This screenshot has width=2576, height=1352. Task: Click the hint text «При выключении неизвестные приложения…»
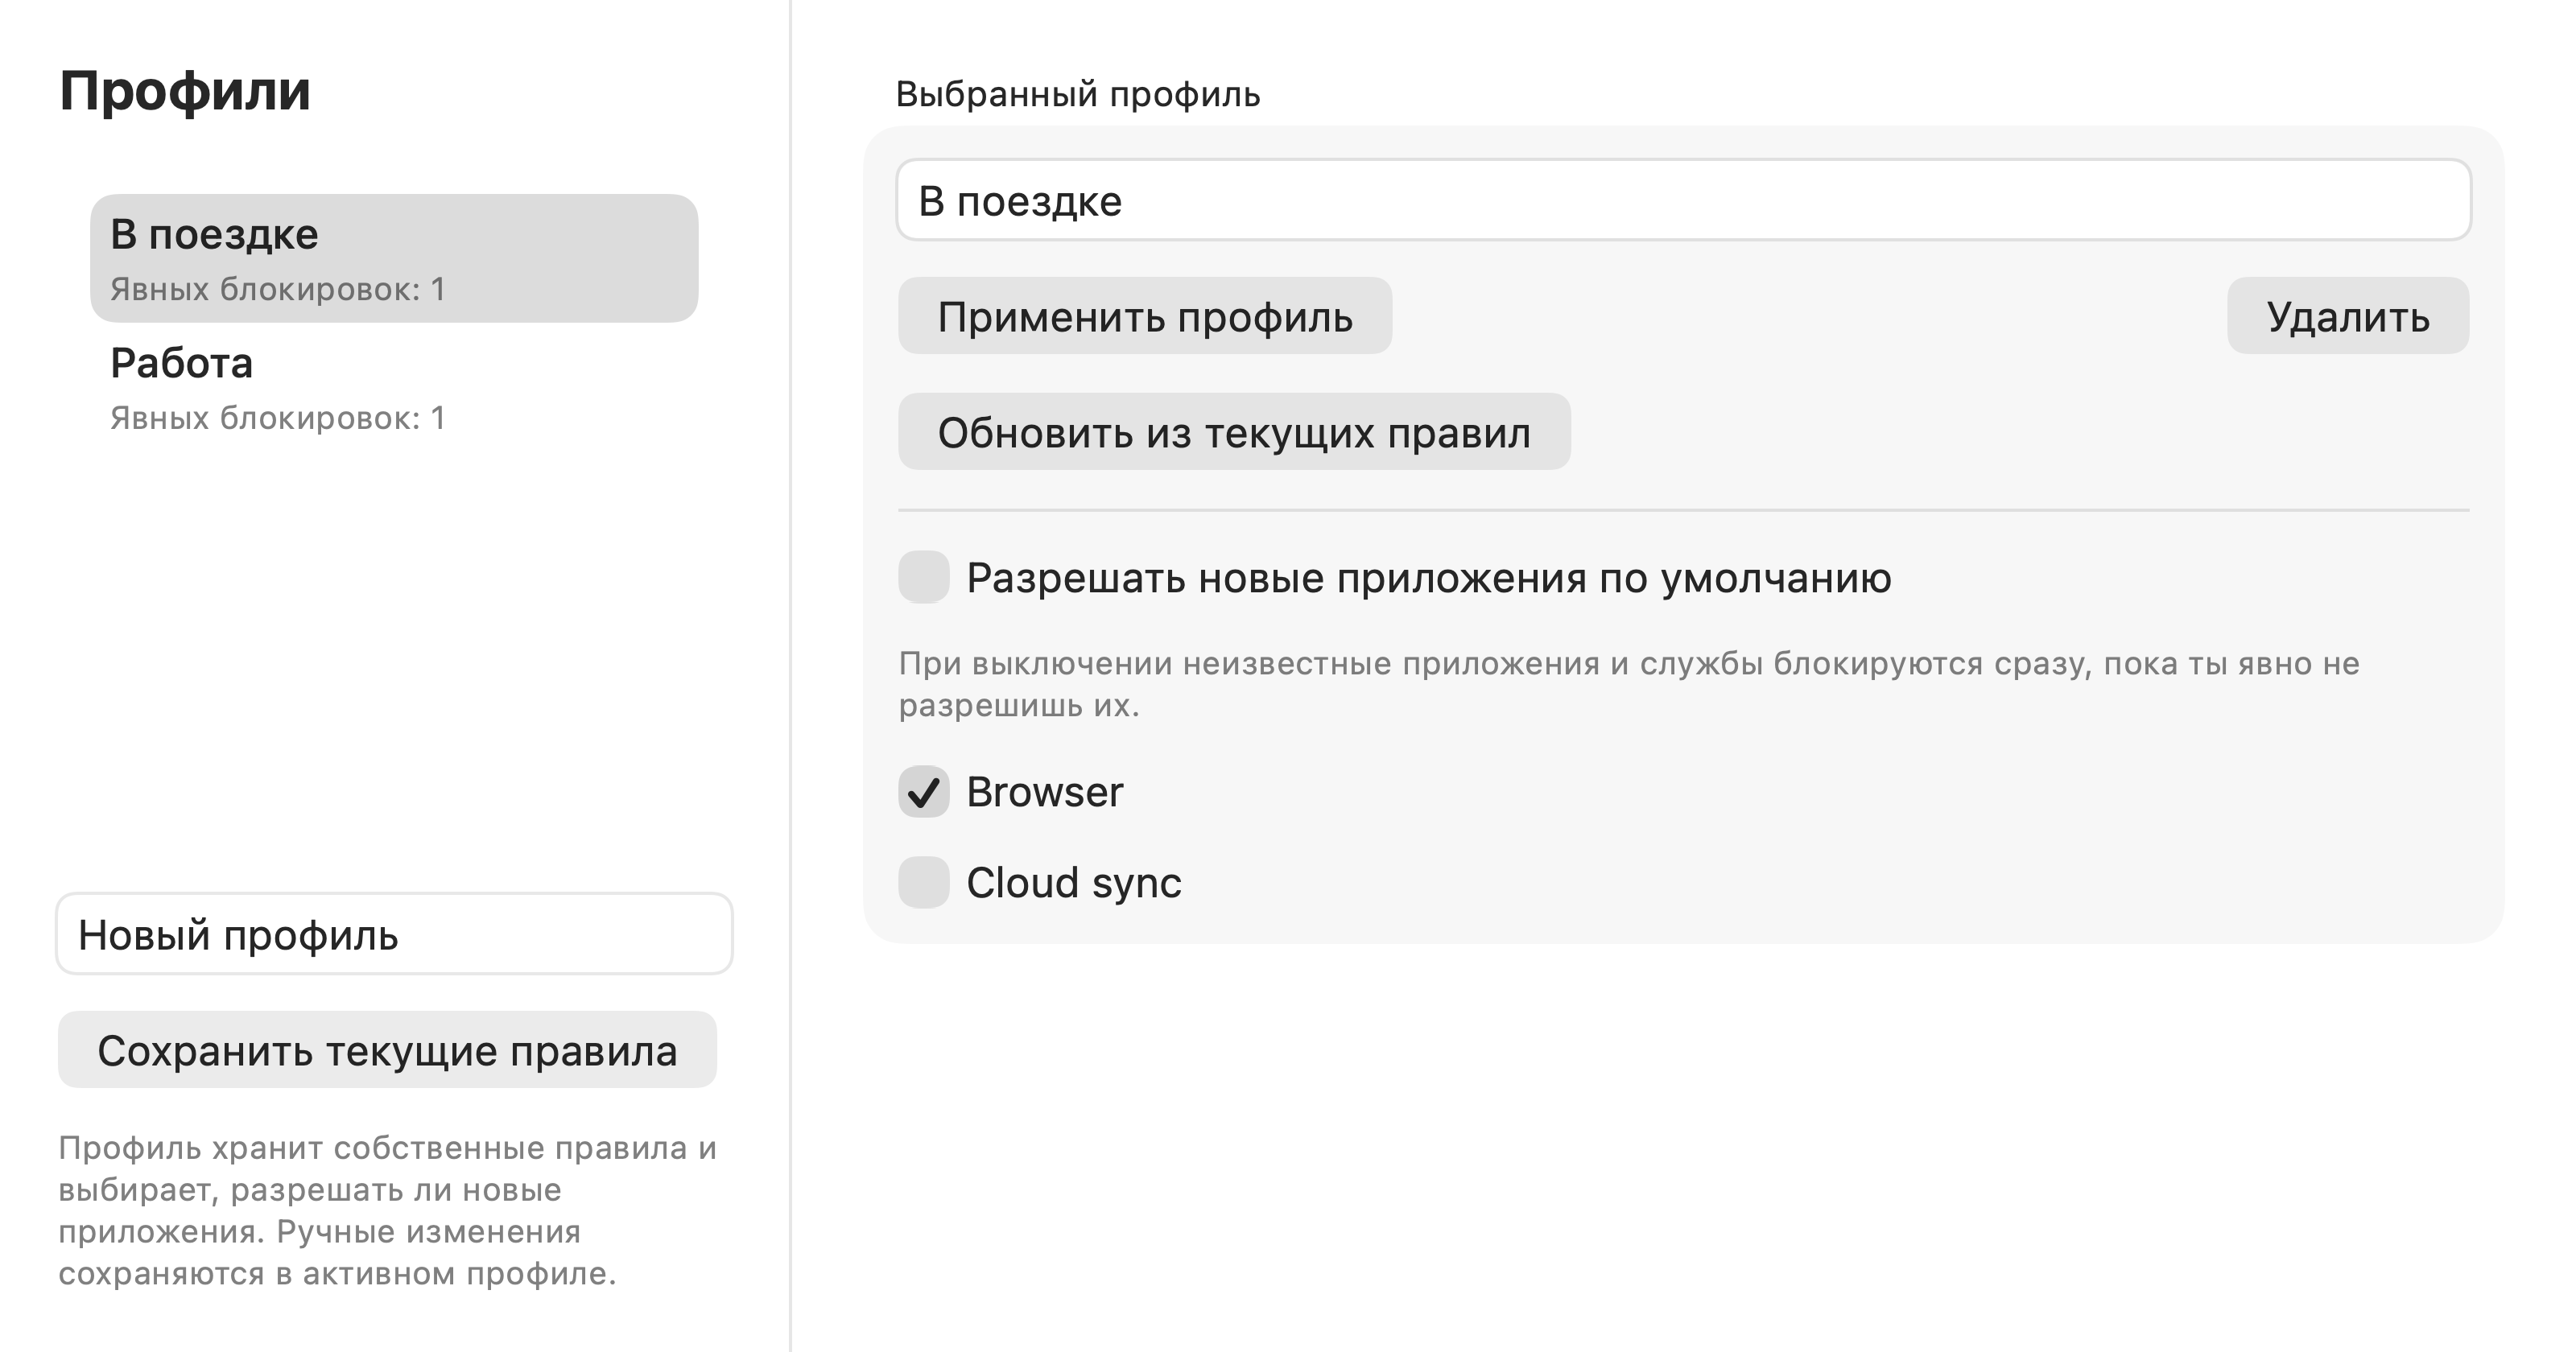click(1629, 684)
